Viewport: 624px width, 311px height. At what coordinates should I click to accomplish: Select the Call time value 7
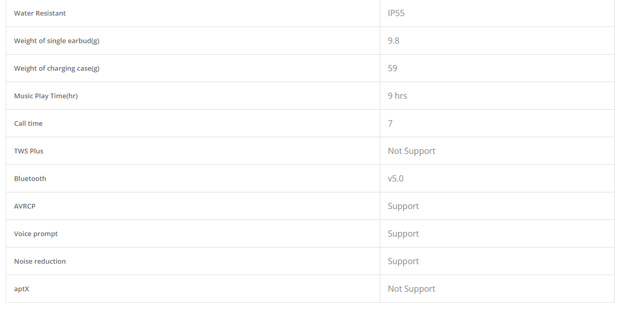tap(390, 123)
